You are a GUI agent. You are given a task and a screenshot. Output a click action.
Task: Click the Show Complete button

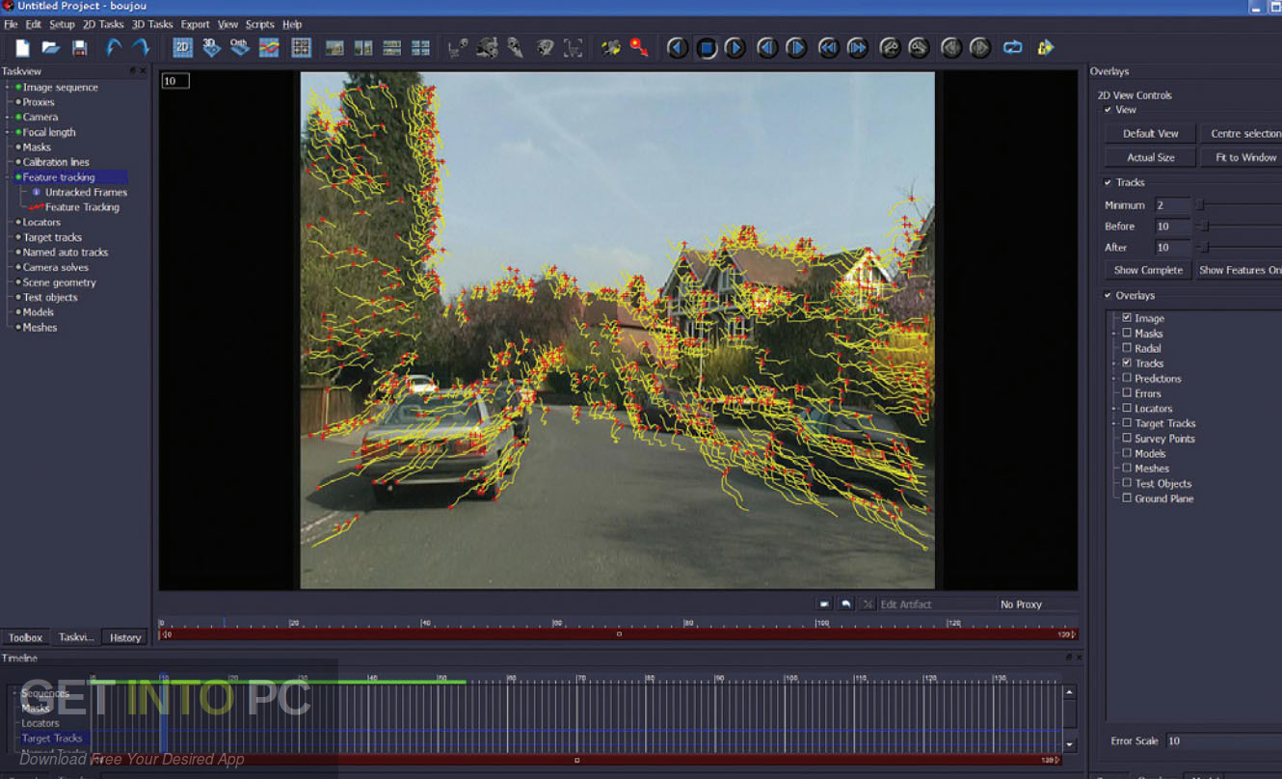[x=1148, y=270]
